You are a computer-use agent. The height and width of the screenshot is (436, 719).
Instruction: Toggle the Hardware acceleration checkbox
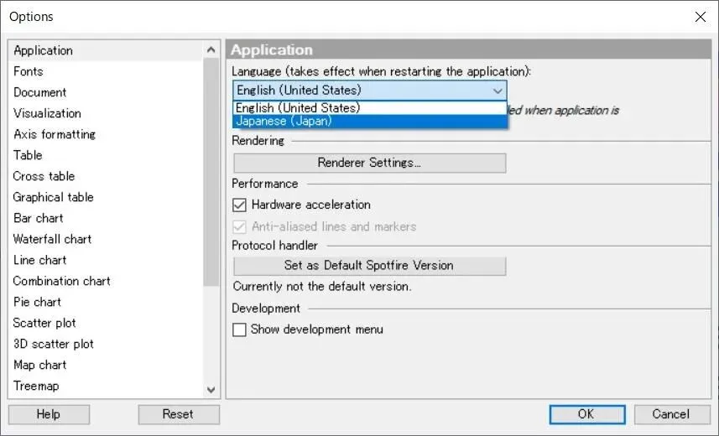pos(241,205)
